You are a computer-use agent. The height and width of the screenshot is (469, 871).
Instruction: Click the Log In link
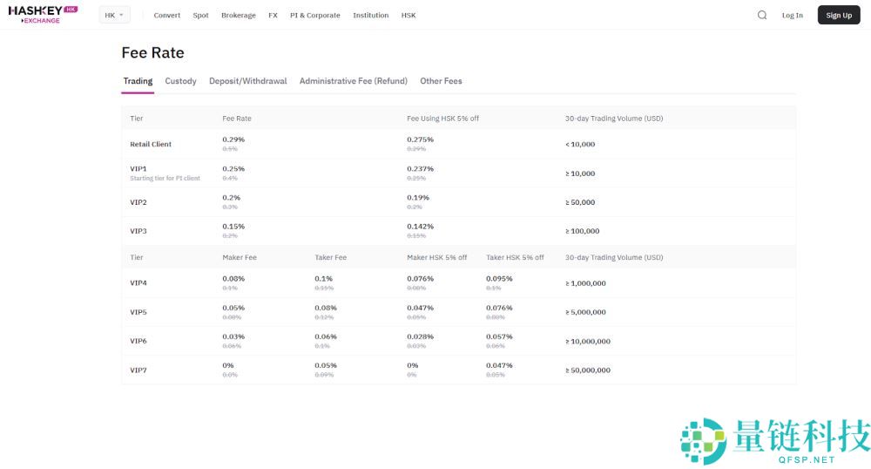tap(793, 16)
